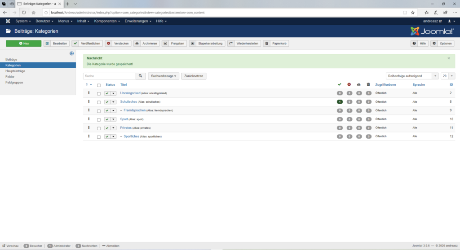Check the Schulisches row checkbox
460x250 pixels.
99,102
